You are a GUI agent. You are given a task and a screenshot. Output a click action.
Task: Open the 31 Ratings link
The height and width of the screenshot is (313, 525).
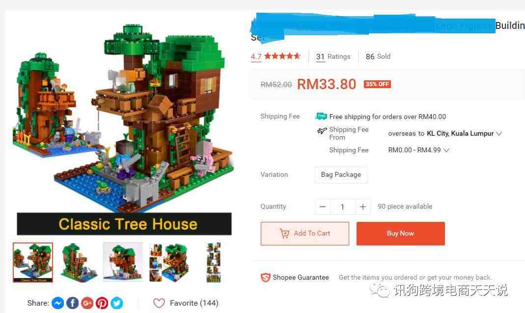click(333, 56)
